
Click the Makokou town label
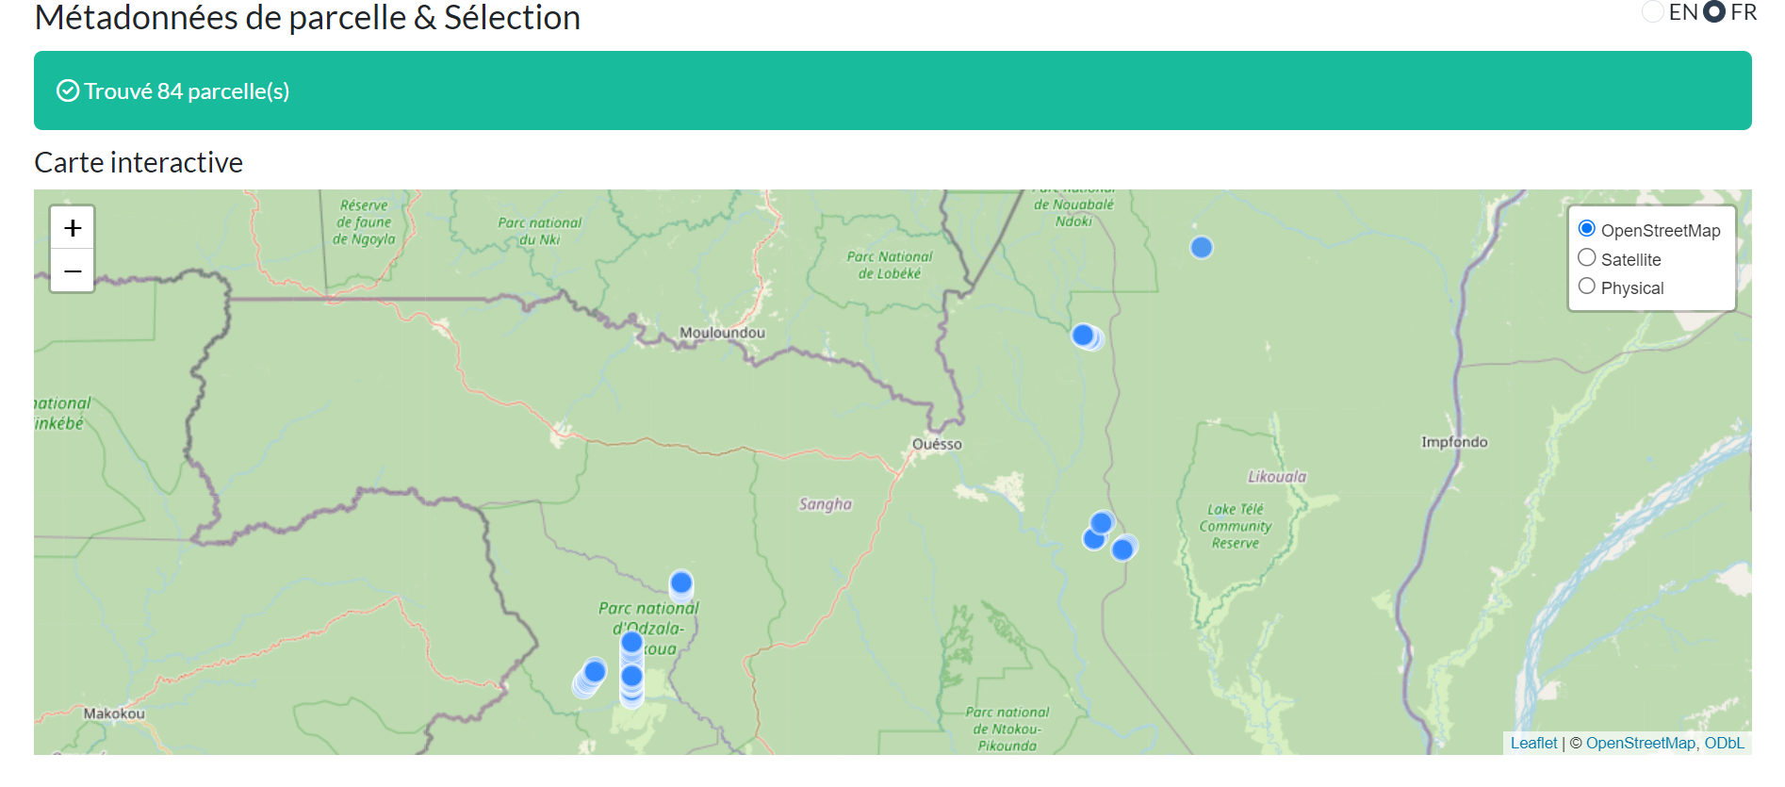(114, 713)
